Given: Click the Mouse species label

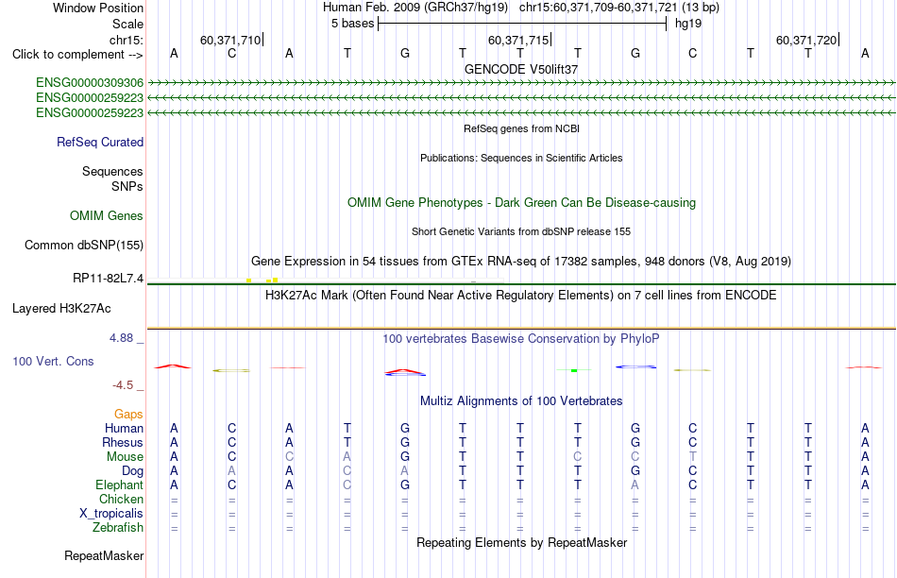Looking at the screenshot, I should pos(125,457).
